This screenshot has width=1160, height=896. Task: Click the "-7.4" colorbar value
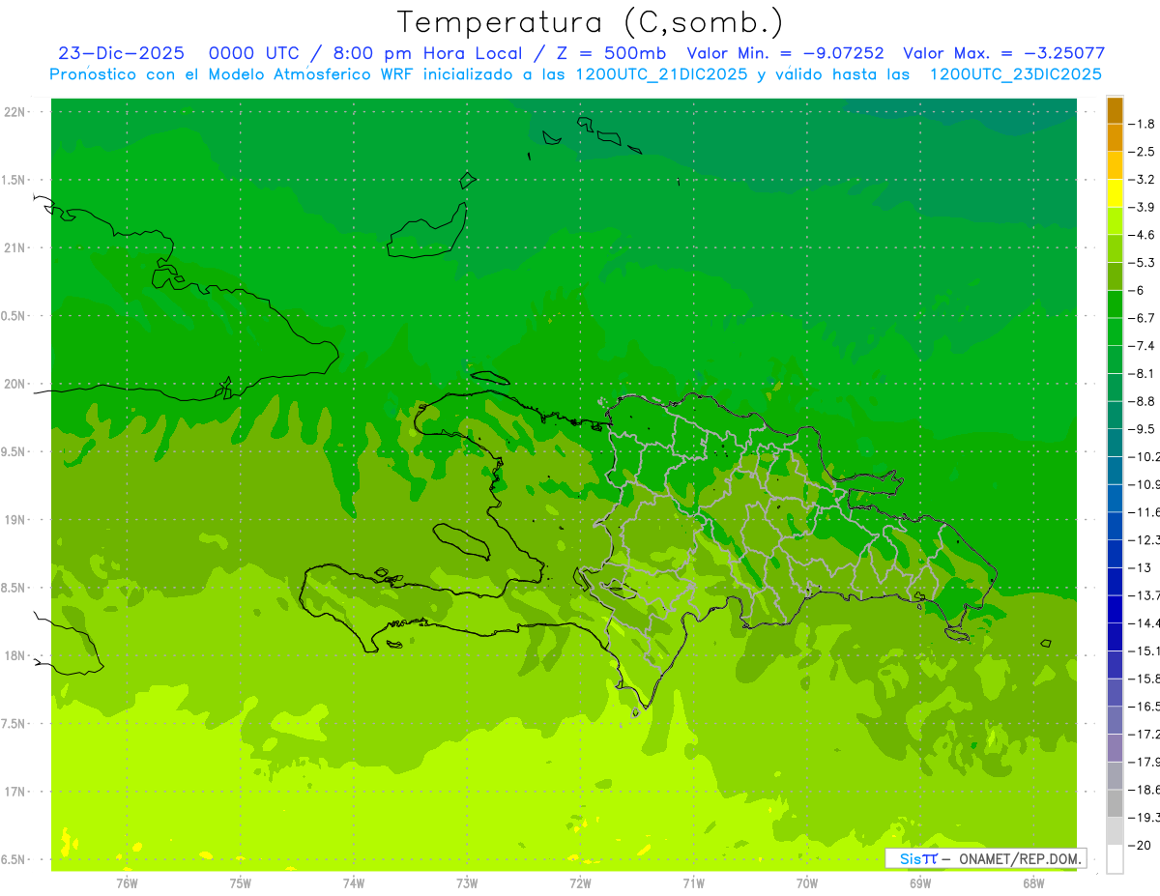pos(1143,346)
